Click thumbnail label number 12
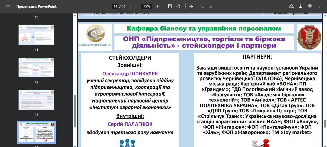 pyautogui.click(x=36, y=82)
